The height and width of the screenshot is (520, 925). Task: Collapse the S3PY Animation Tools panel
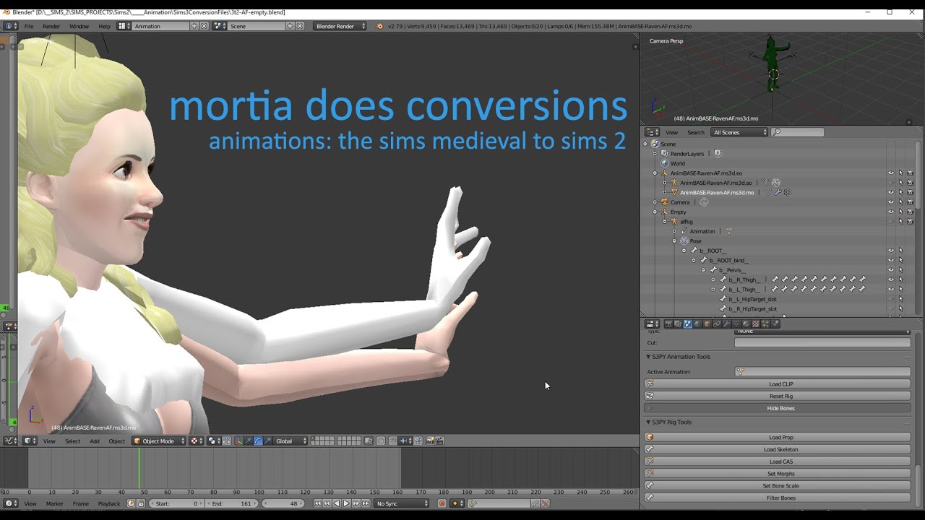pos(648,357)
